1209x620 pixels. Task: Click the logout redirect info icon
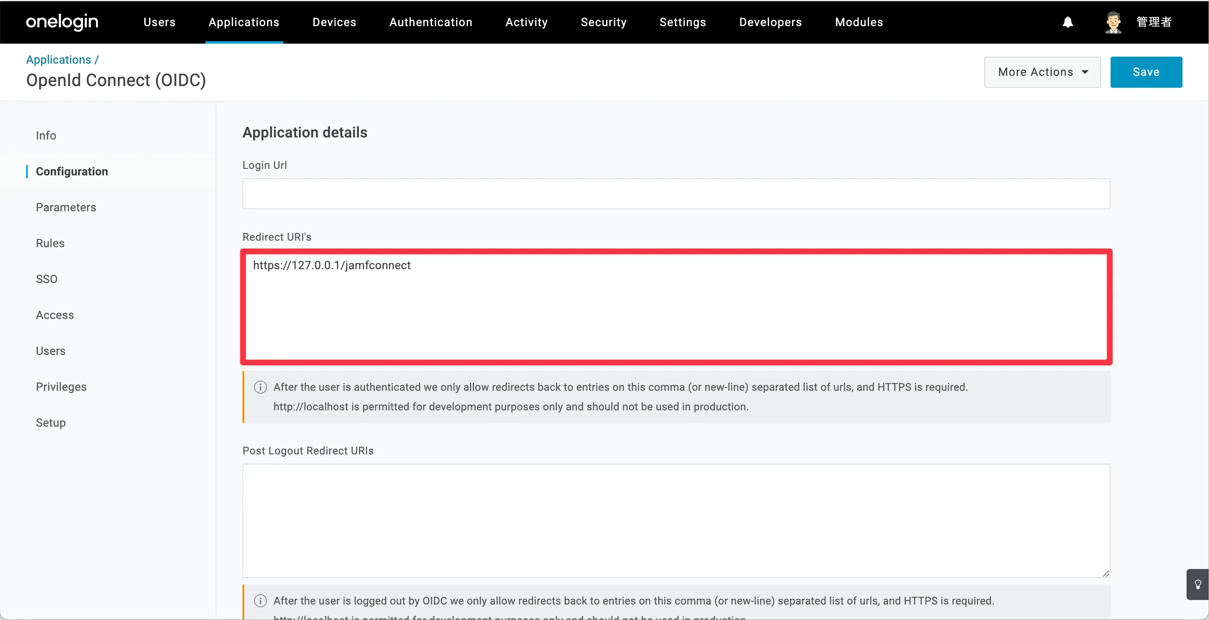point(261,601)
